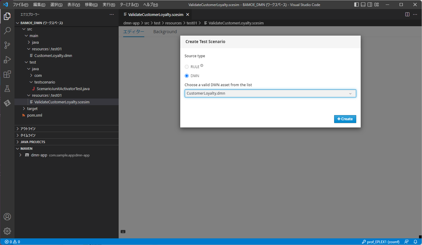Screen dimensions: 422x245
Task: Split the editor to the right
Action: 407,14
